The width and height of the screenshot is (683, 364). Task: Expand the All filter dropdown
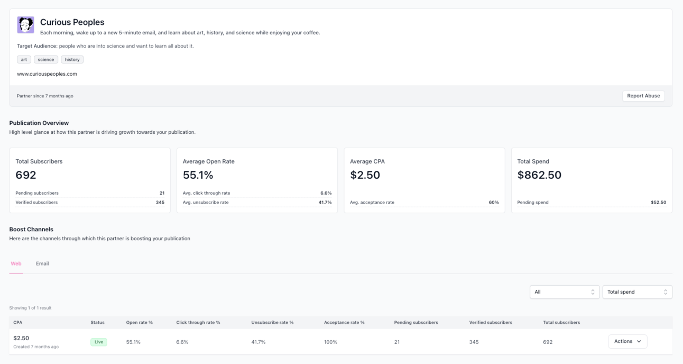click(x=565, y=292)
